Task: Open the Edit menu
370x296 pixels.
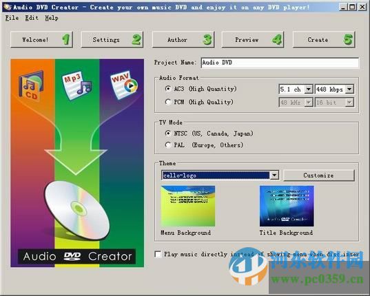Action: click(x=32, y=18)
